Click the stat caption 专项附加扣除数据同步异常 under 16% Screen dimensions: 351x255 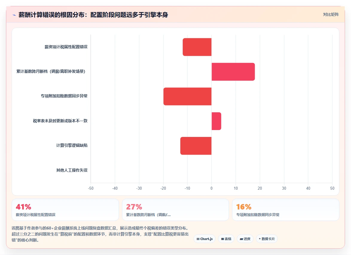click(258, 215)
